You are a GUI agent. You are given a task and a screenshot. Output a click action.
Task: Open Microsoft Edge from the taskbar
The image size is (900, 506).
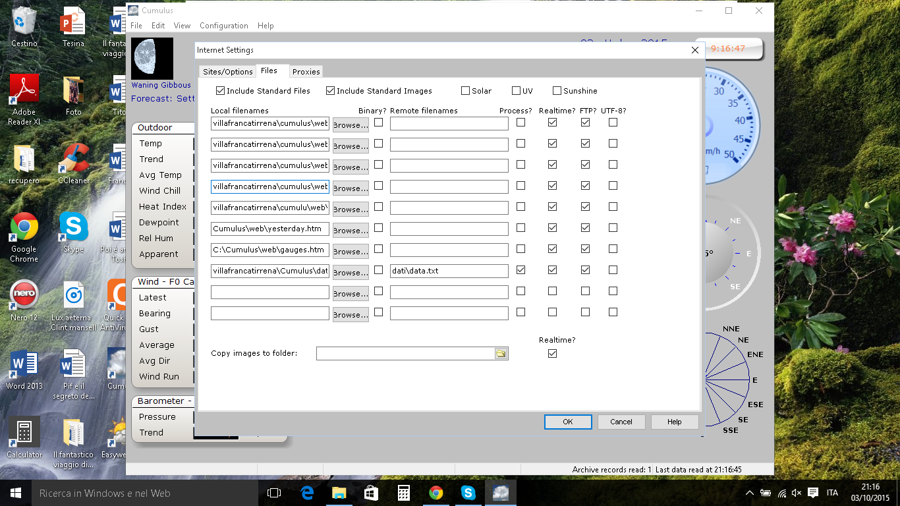(307, 493)
